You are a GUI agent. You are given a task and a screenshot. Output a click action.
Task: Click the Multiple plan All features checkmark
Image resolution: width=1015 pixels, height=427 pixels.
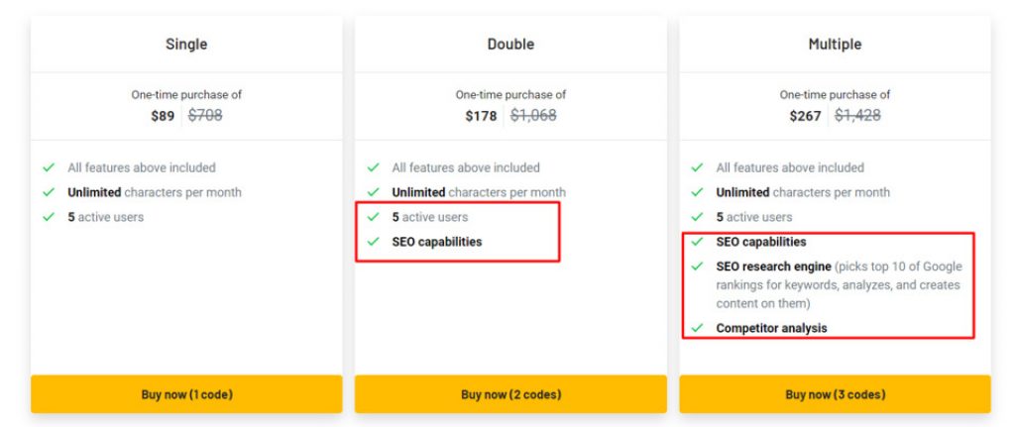click(x=697, y=167)
